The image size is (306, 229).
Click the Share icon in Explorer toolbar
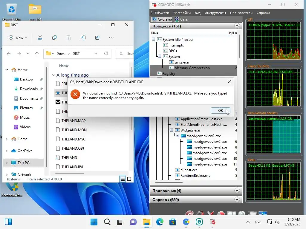coord(97,38)
